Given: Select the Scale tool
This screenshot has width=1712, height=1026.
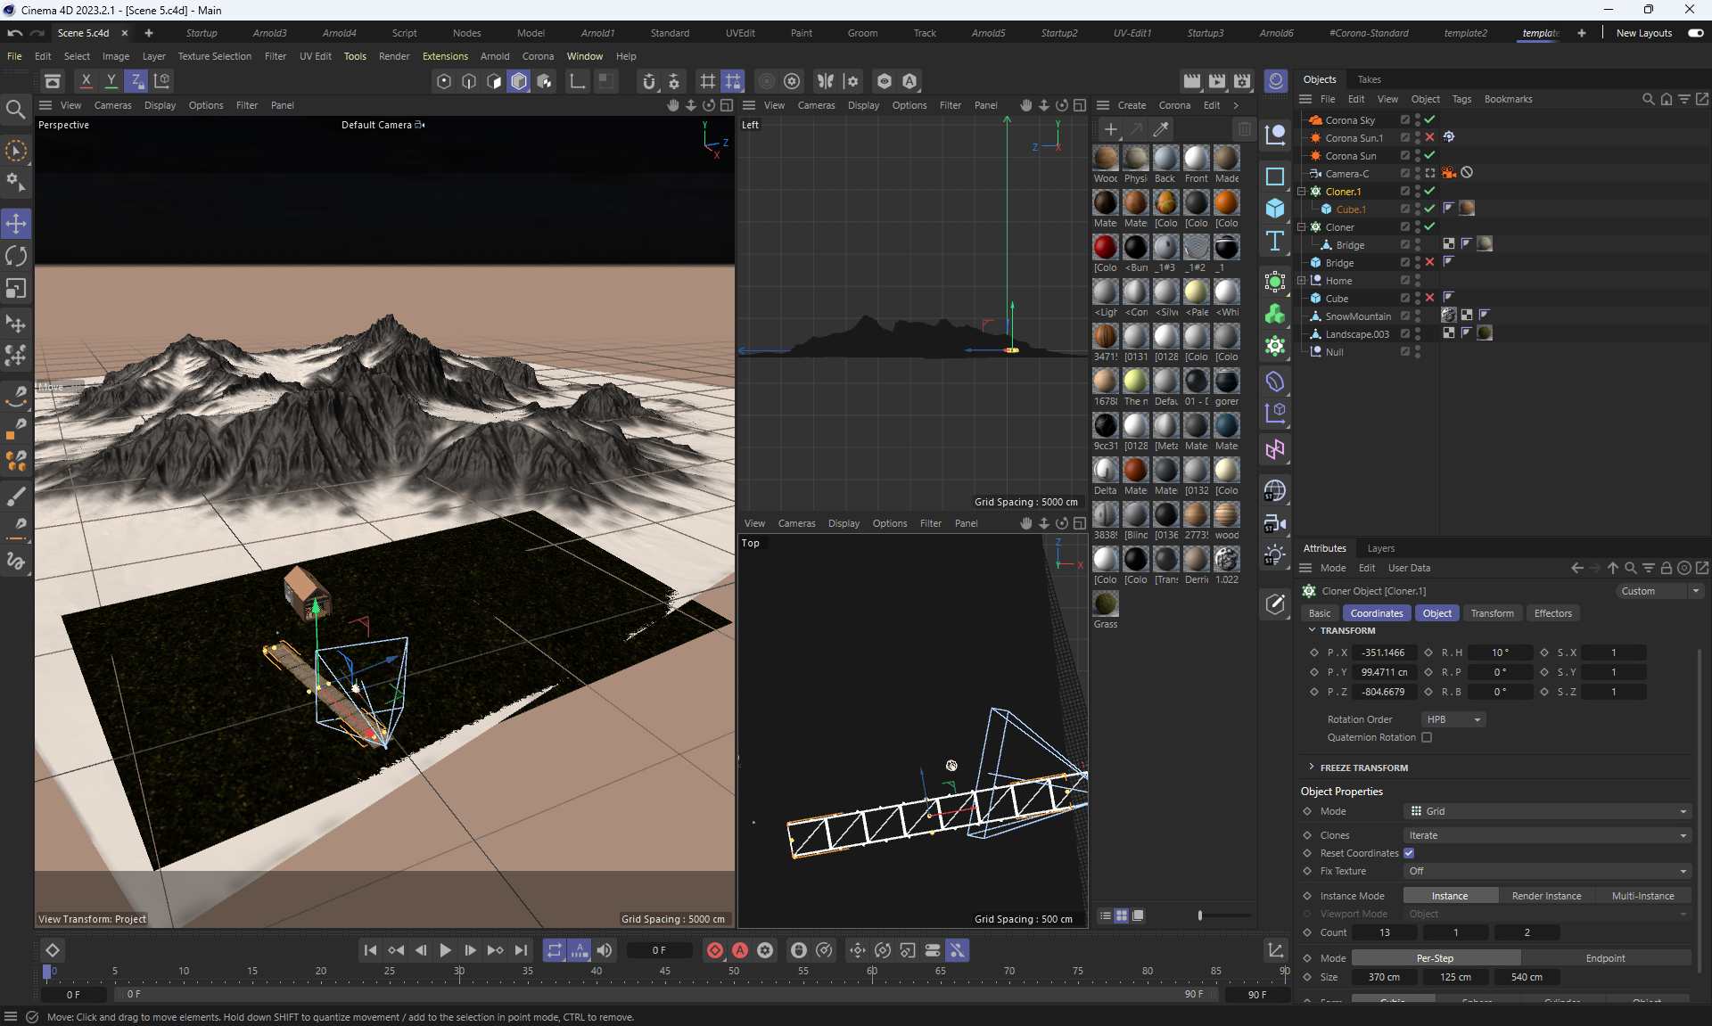Looking at the screenshot, I should [x=16, y=289].
